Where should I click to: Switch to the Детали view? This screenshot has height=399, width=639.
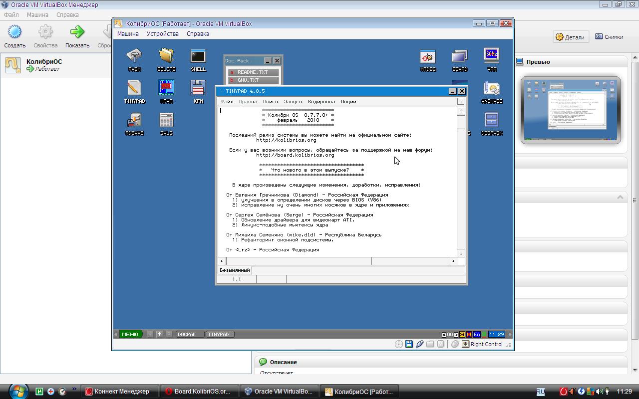point(570,37)
